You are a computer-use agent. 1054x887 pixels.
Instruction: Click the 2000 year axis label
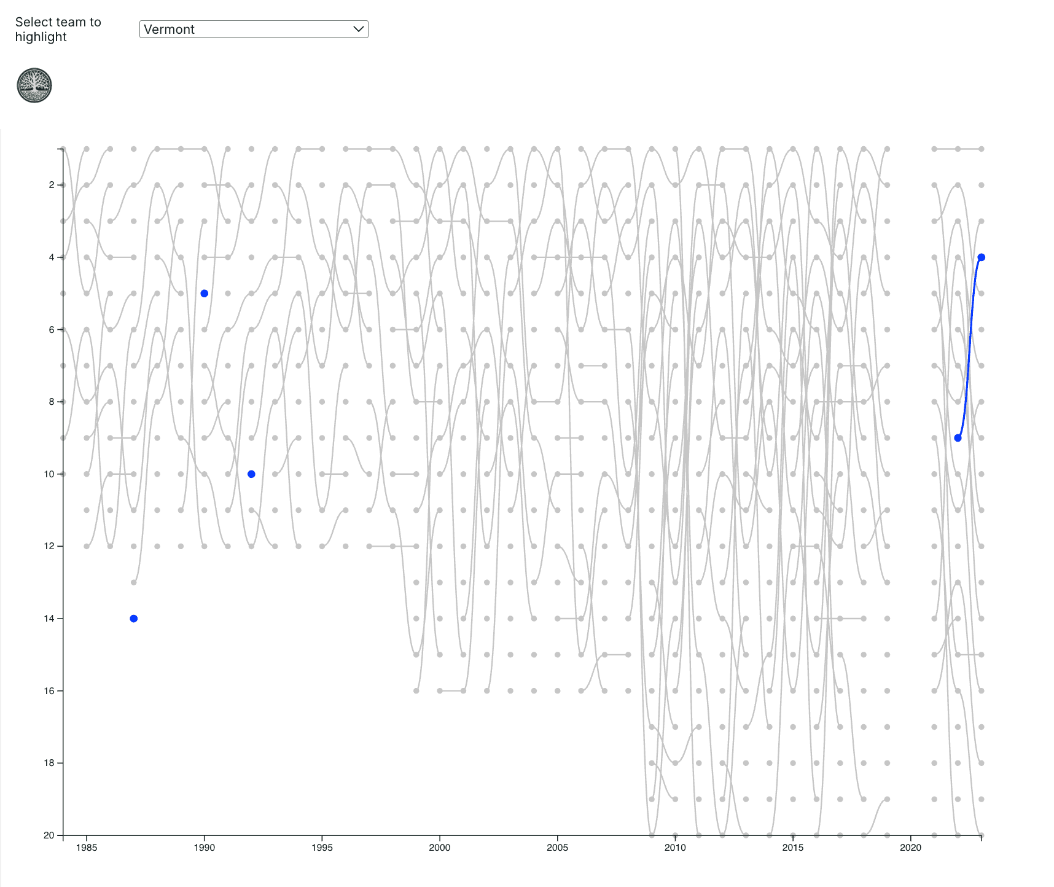pyautogui.click(x=440, y=848)
